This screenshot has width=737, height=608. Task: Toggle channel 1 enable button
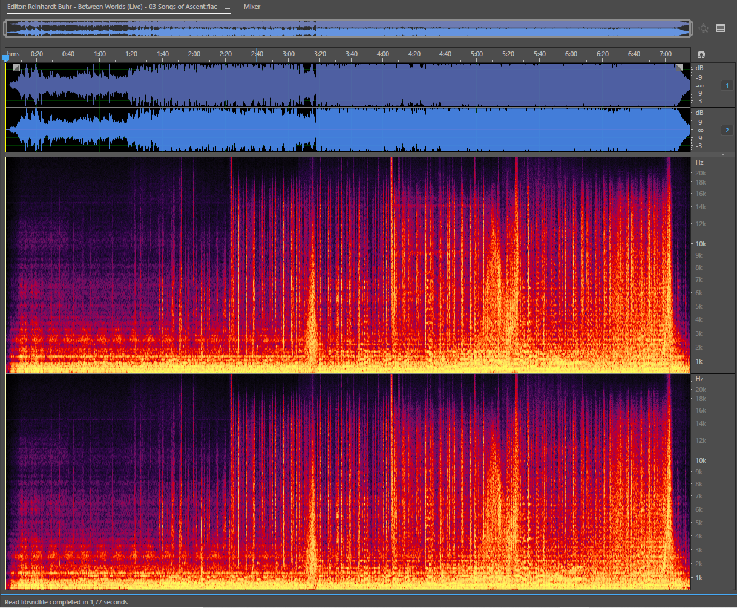[x=727, y=86]
